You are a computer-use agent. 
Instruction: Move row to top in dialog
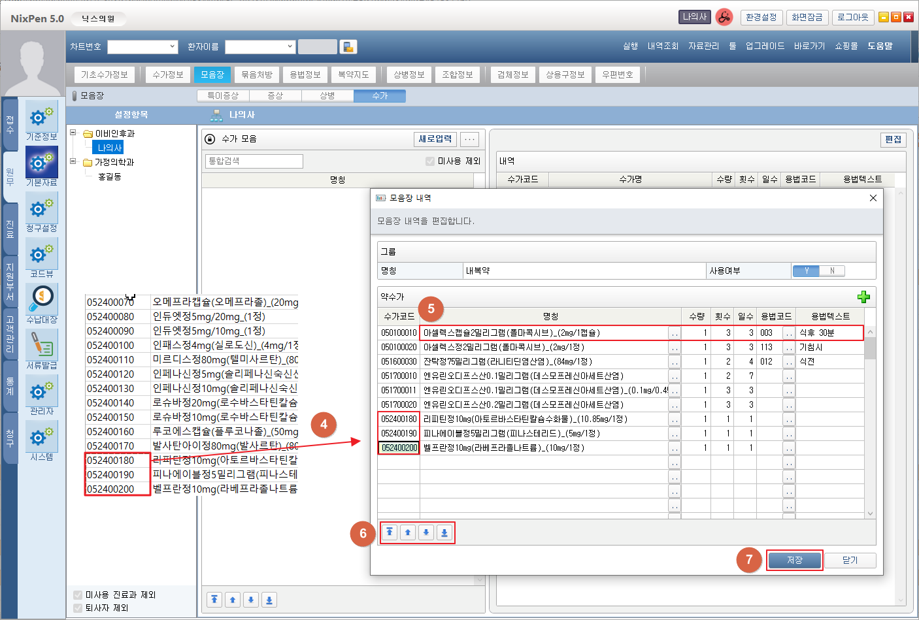(x=390, y=532)
